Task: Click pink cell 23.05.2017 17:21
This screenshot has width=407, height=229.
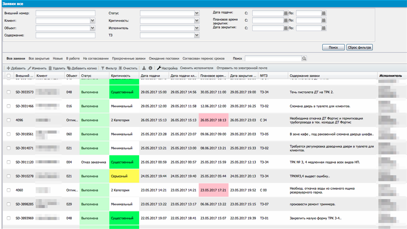Action: pos(213,190)
